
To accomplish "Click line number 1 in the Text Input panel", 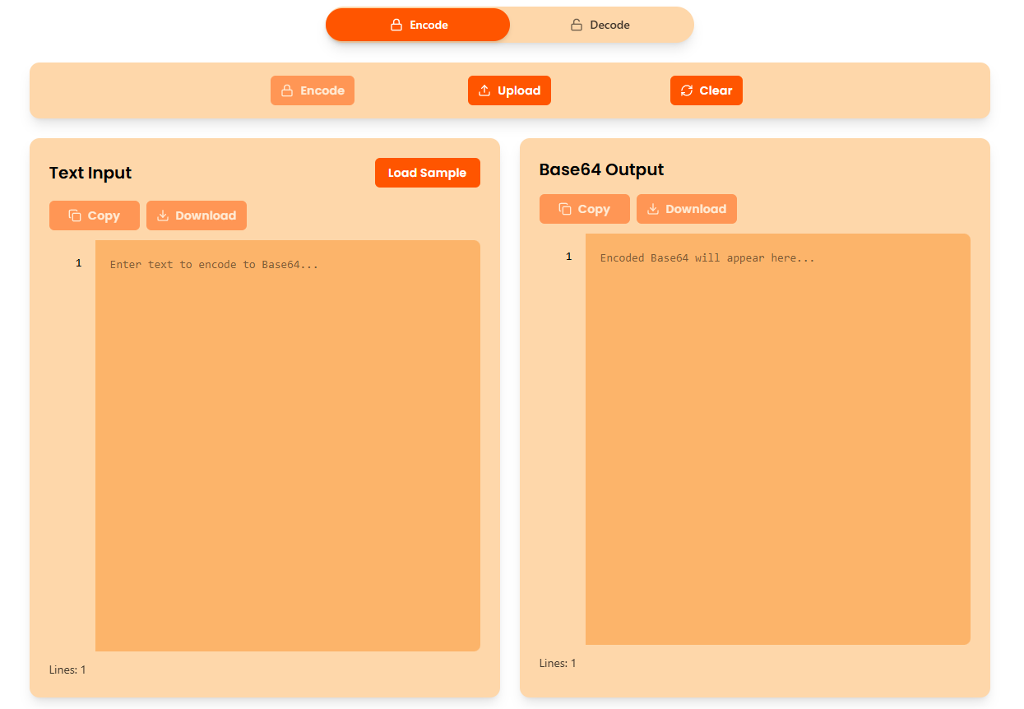I will tap(78, 262).
